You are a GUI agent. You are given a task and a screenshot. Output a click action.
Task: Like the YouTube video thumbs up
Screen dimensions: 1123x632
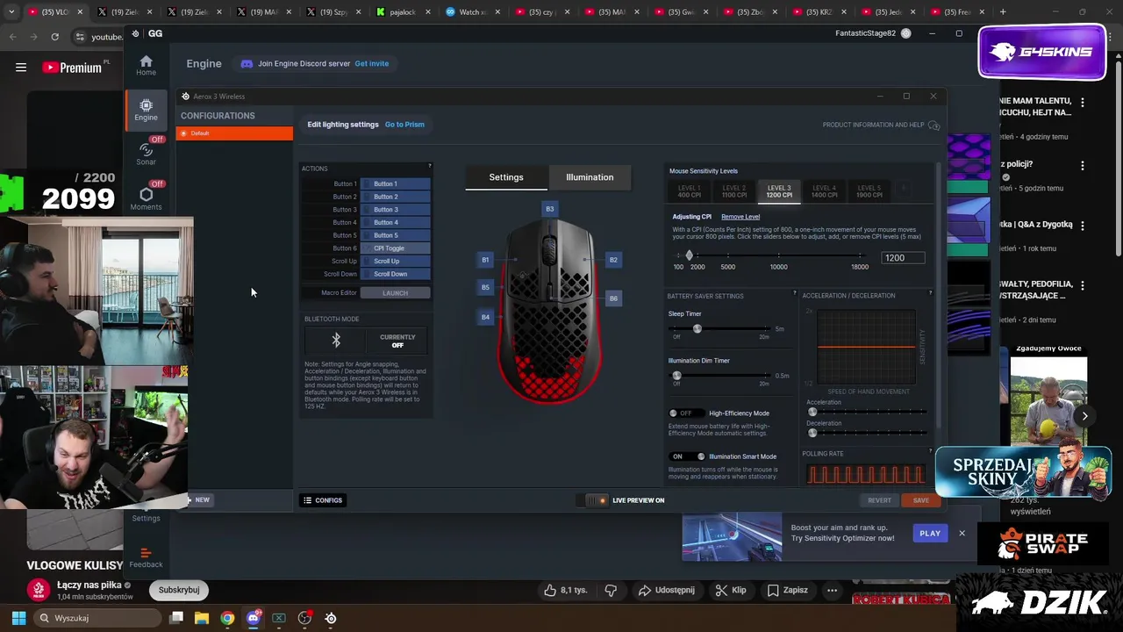click(x=550, y=590)
